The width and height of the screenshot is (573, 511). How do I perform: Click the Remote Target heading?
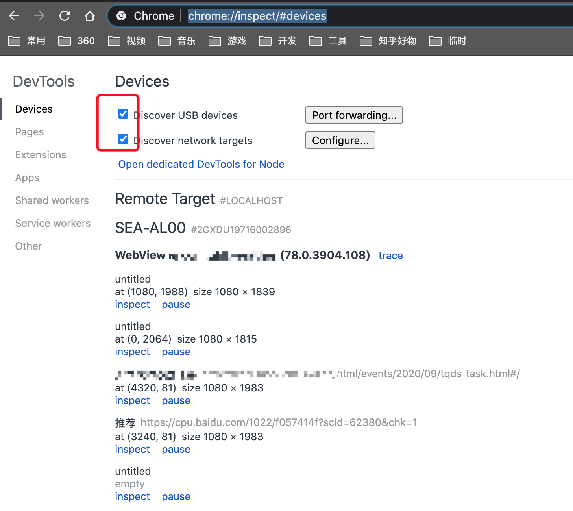tap(165, 199)
